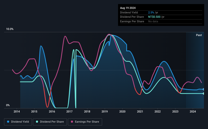The width and height of the screenshot is (208, 129).
Task: Click the blue Dividend Yield legend dot
Action: [8, 122]
